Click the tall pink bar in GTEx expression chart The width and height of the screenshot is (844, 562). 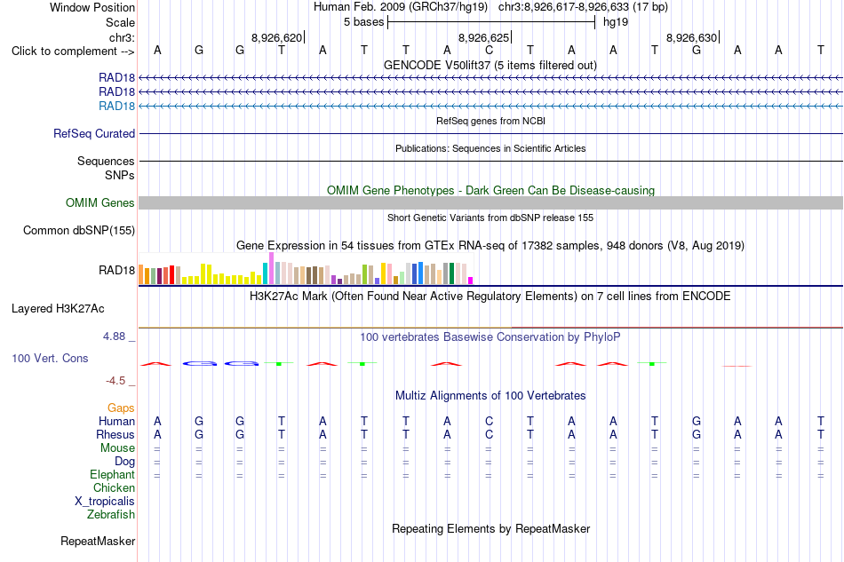pos(271,268)
